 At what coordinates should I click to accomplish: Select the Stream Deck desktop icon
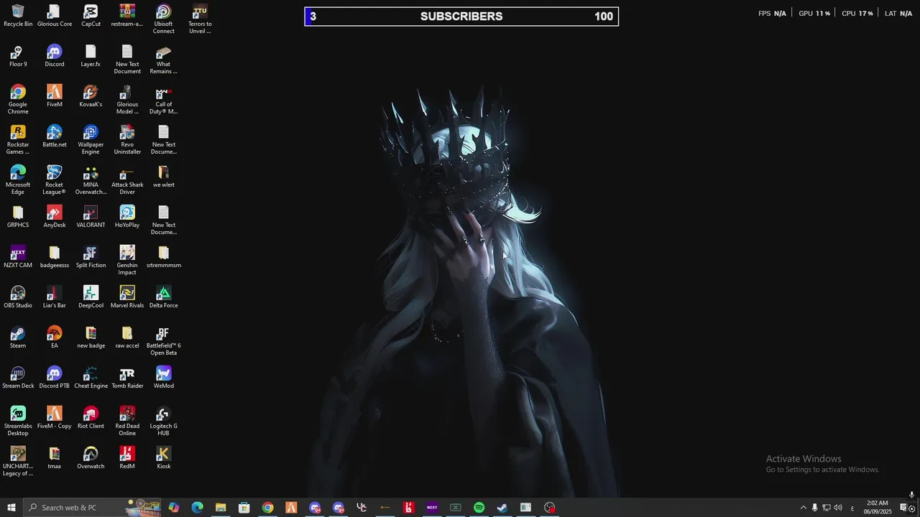(x=18, y=378)
